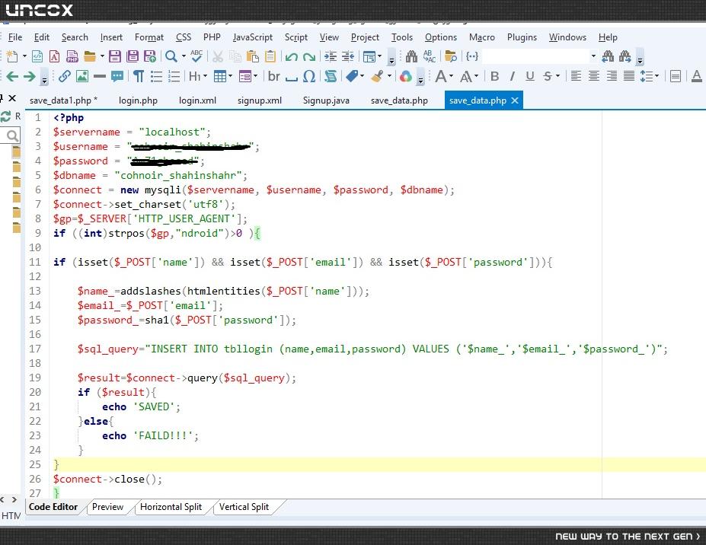
Task: Apply font color with underlined A icon
Action: [x=697, y=76]
